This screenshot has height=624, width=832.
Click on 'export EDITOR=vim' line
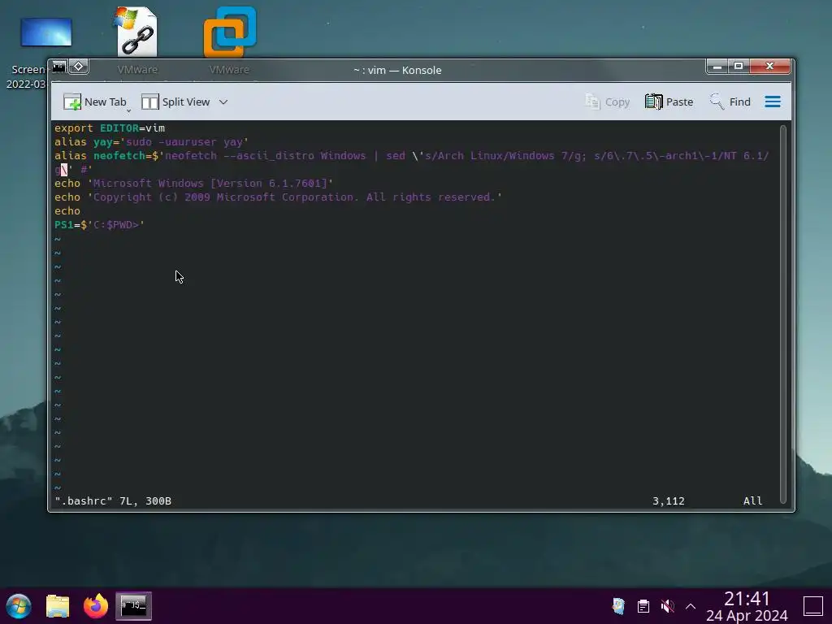(110, 128)
